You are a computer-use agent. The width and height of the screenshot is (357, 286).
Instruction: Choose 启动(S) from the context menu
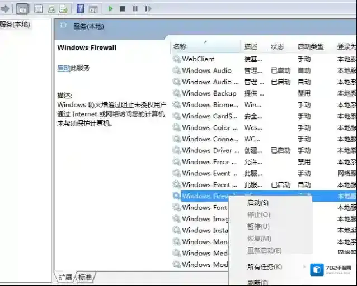point(258,203)
